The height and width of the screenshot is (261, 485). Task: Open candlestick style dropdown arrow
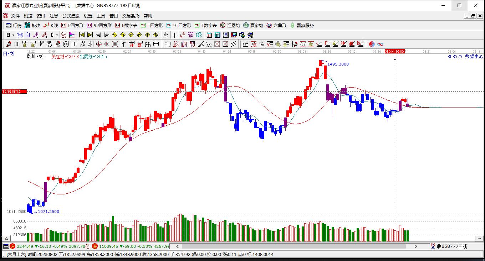click(57, 35)
